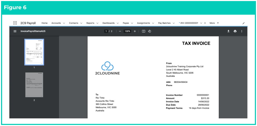Screen dimensions: 257x126
Task: Click 'South Melbourne, VIC 3205' text
Action: (180, 73)
